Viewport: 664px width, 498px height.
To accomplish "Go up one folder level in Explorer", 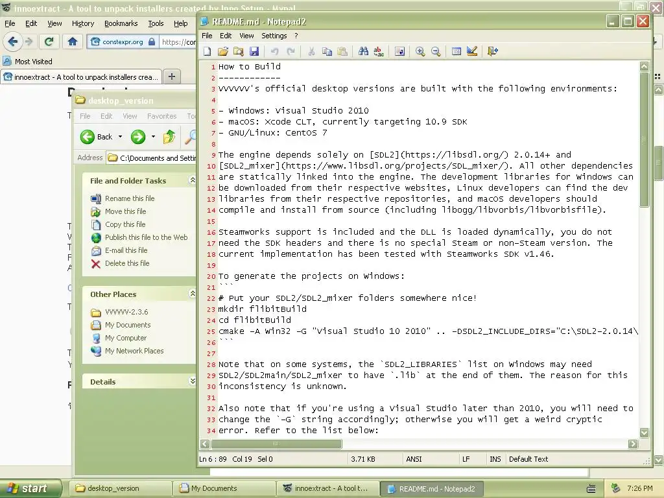I will pos(169,137).
